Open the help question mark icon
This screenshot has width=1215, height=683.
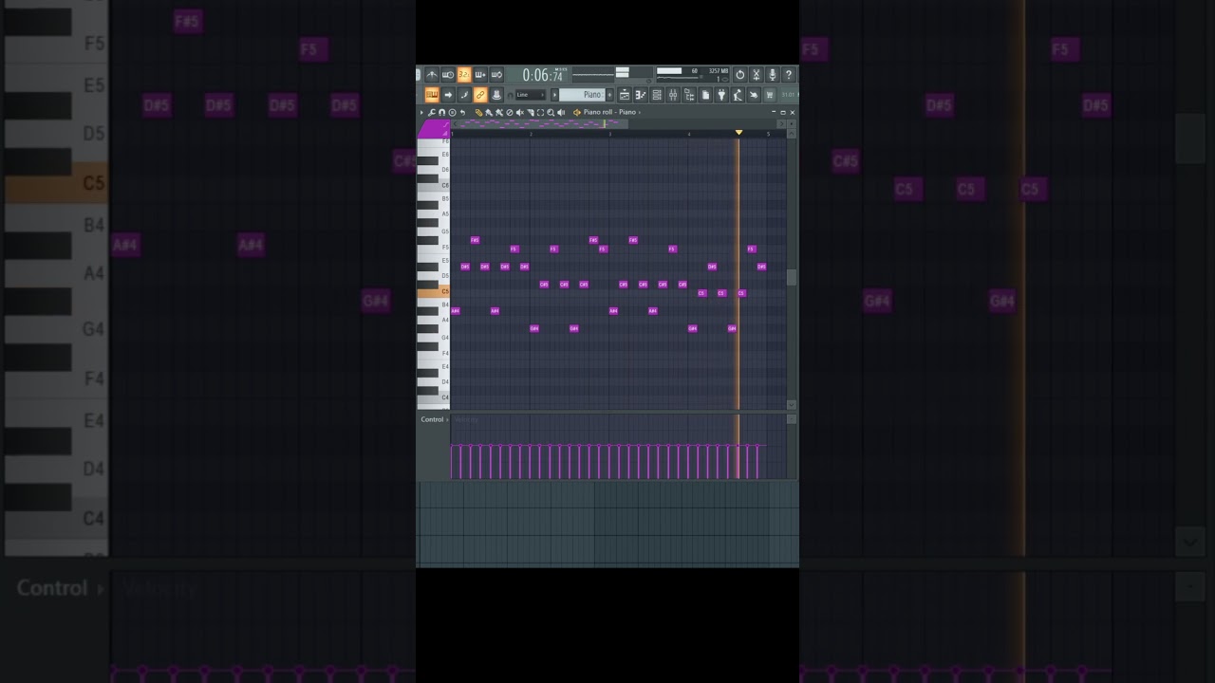[789, 75]
